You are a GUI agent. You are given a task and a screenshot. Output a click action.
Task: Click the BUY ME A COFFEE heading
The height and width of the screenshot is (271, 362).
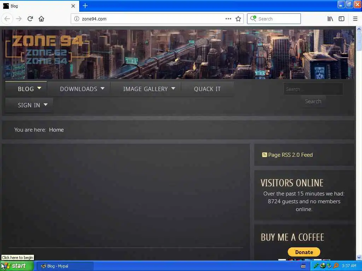292,237
